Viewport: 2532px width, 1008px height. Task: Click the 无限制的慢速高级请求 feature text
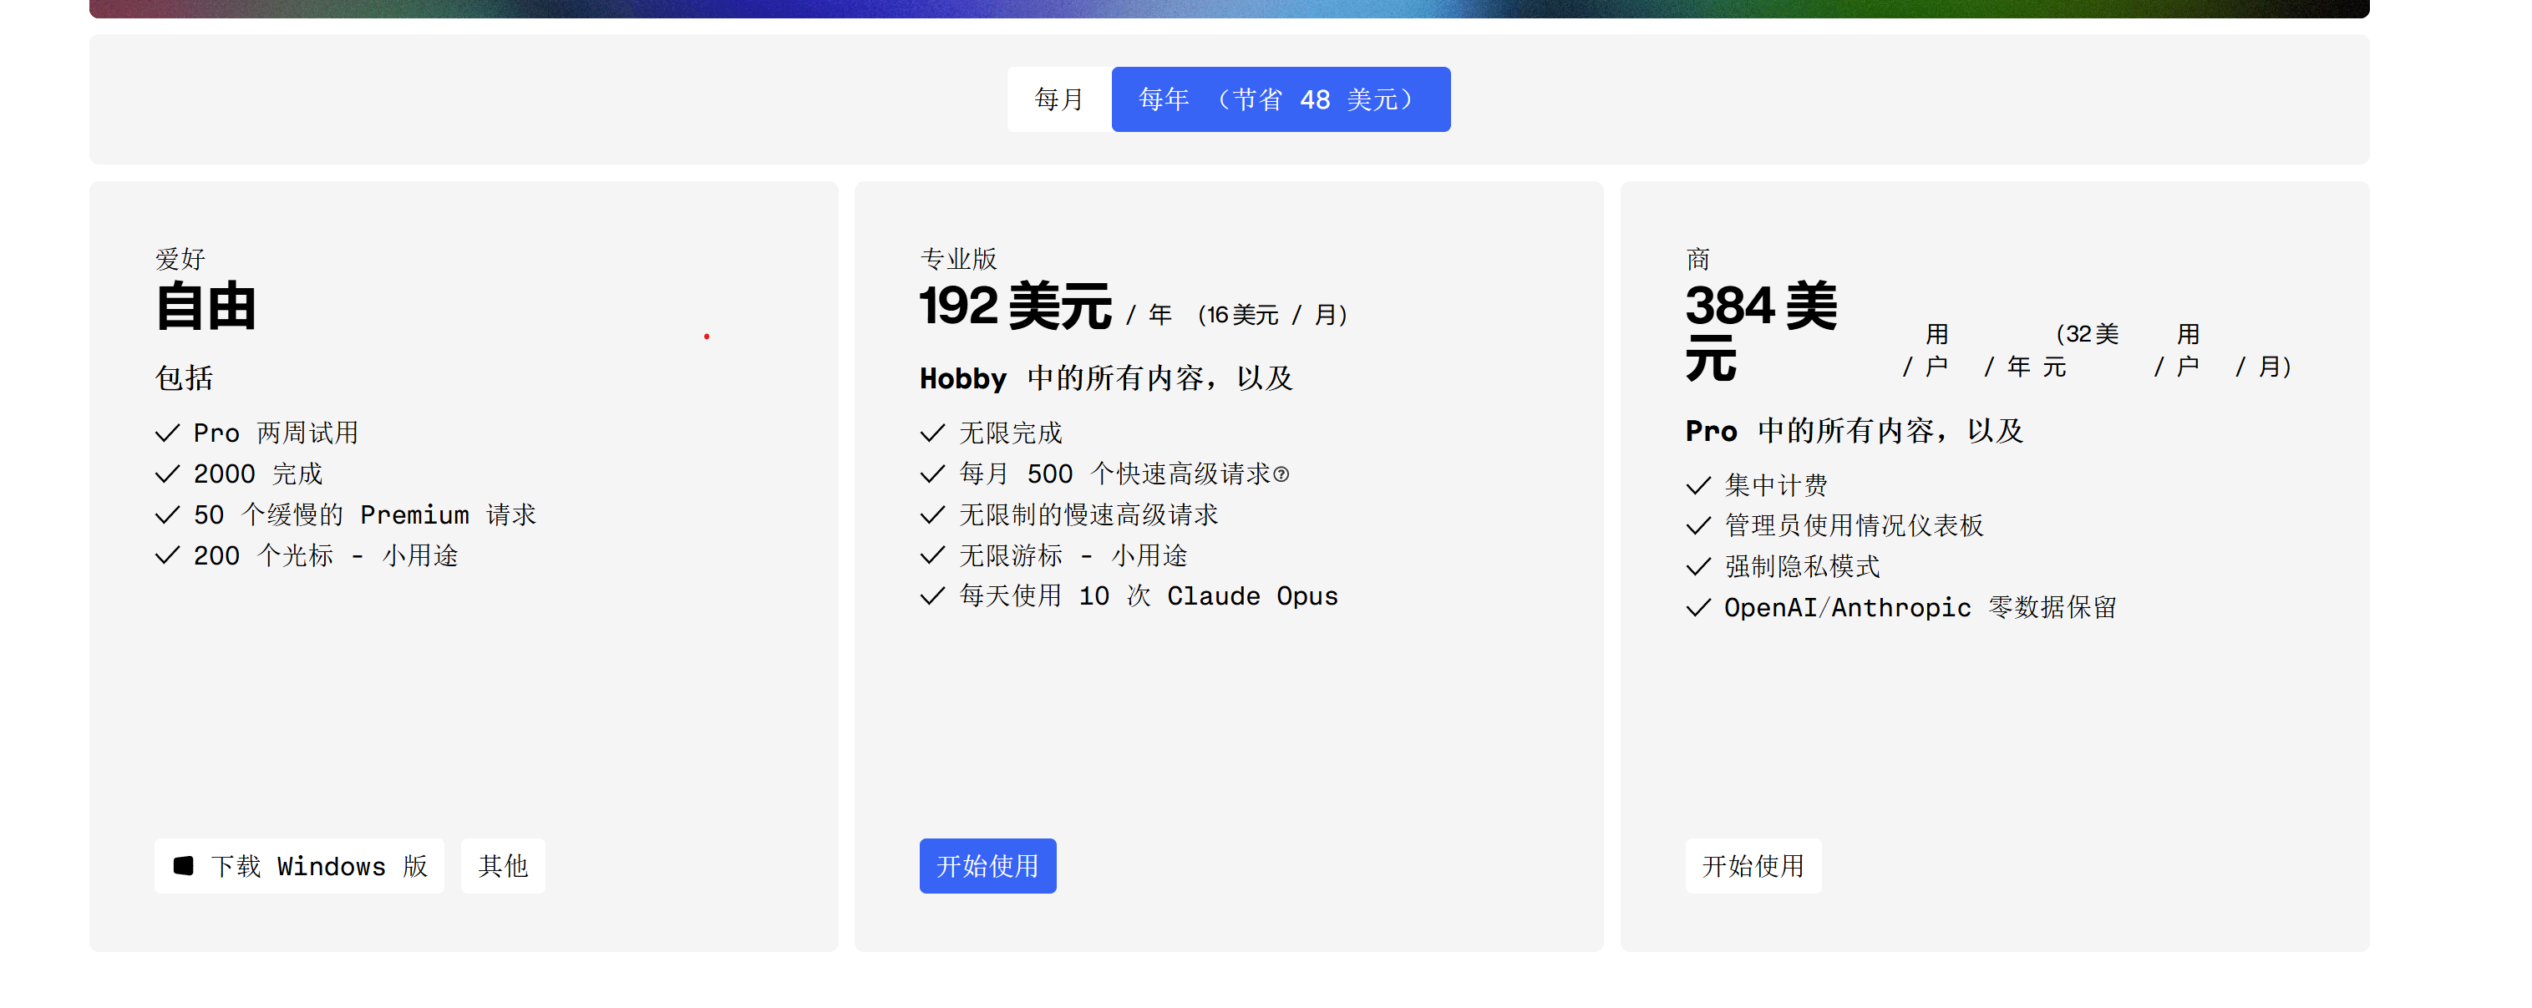coord(1088,514)
